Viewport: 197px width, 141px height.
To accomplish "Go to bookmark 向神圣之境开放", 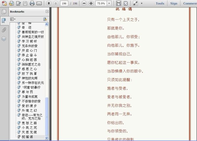I will click(x=33, y=37).
